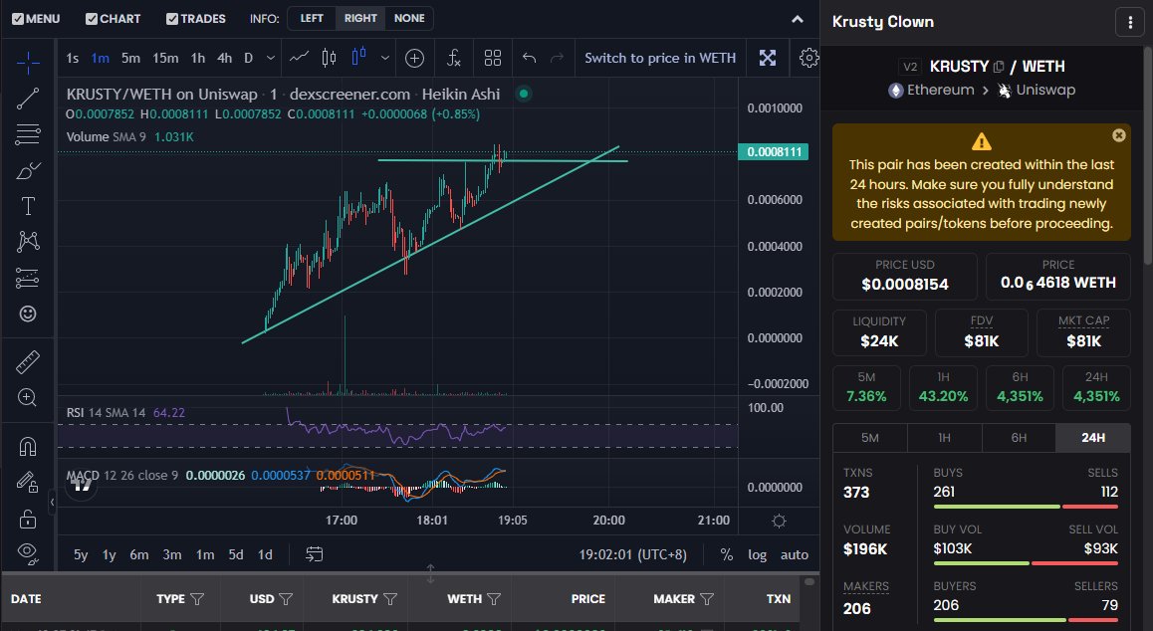The image size is (1153, 631).
Task: Select the 1s timeframe
Action: click(x=72, y=58)
